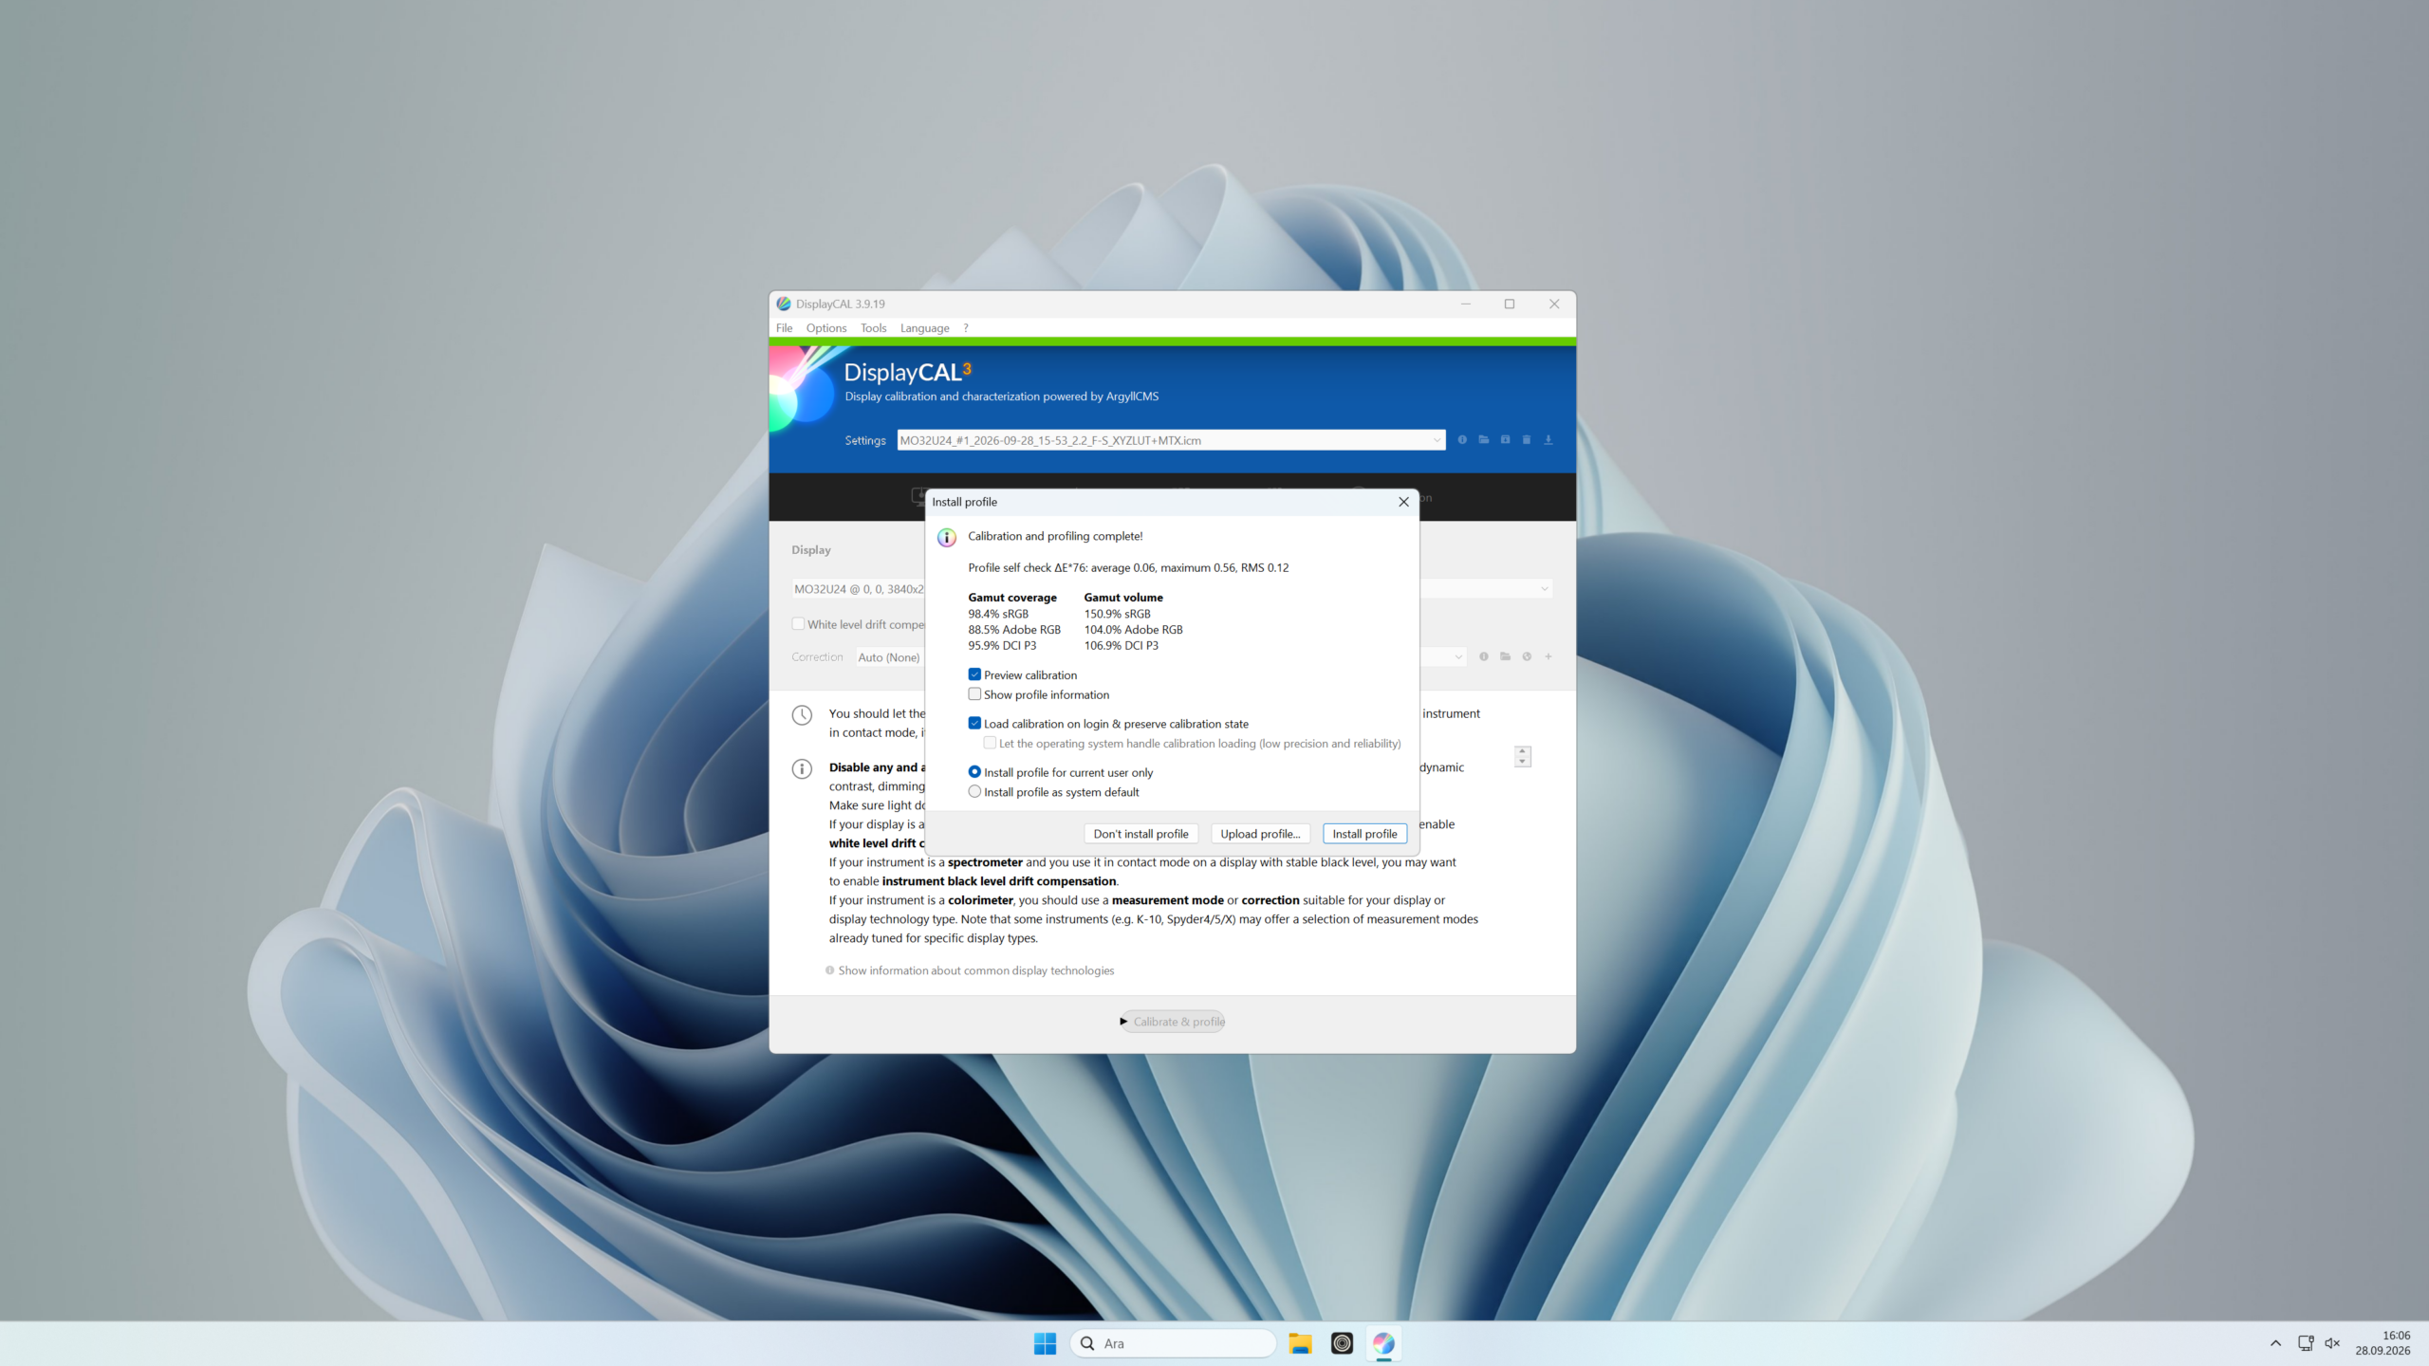
Task: Click the '98.4% sRGB' gamut coverage value
Action: [x=998, y=614]
